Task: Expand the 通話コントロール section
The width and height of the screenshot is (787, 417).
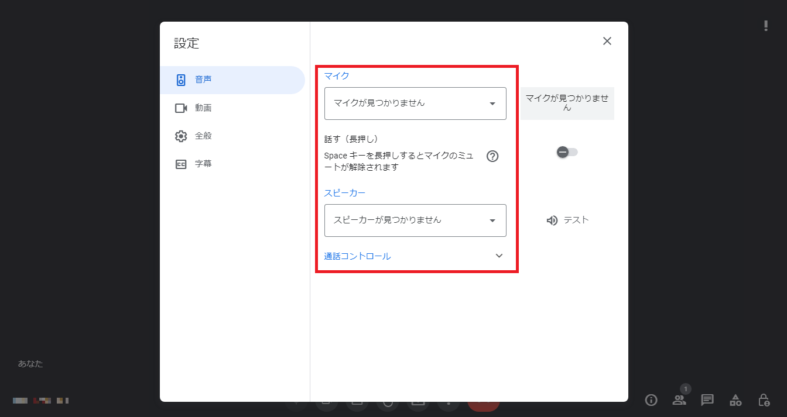Action: (499, 256)
